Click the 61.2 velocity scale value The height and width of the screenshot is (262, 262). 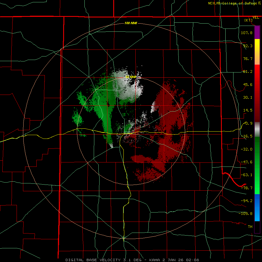248,72
